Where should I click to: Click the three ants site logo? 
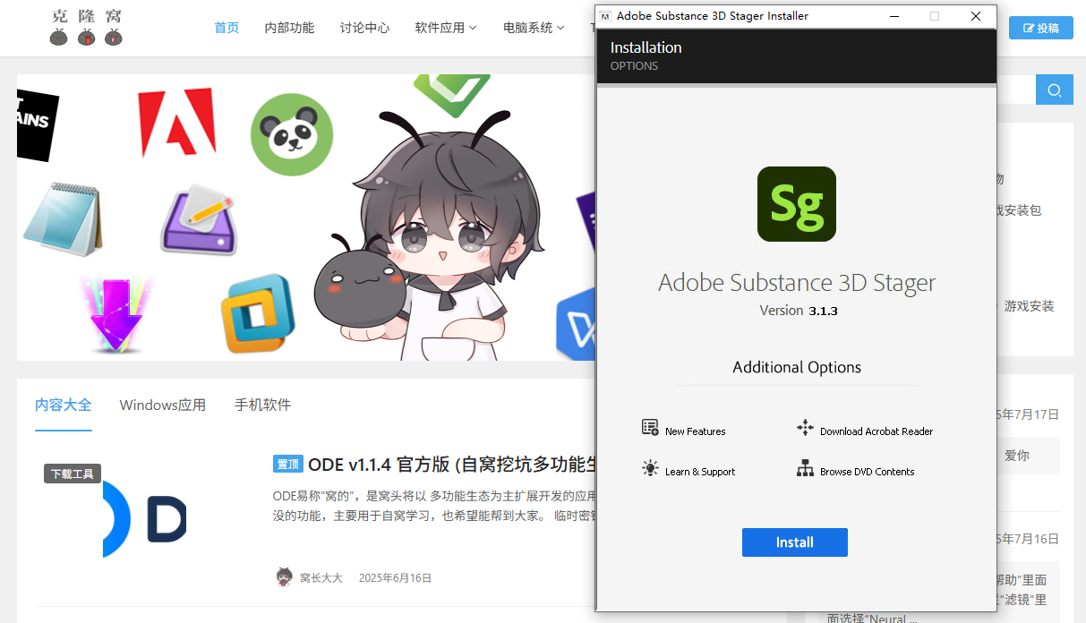click(86, 28)
